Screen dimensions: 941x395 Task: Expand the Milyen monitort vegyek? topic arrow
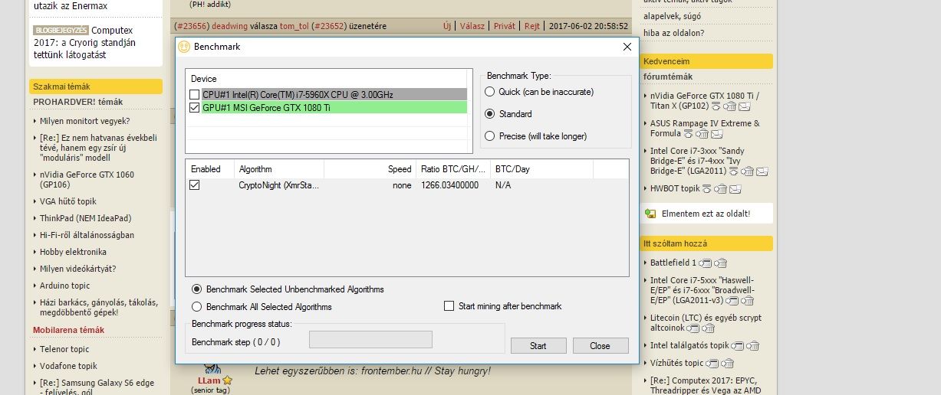coord(35,121)
